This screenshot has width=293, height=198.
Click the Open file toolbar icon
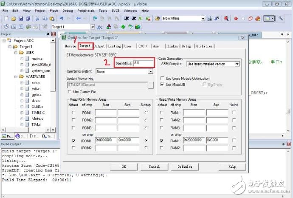14,18
